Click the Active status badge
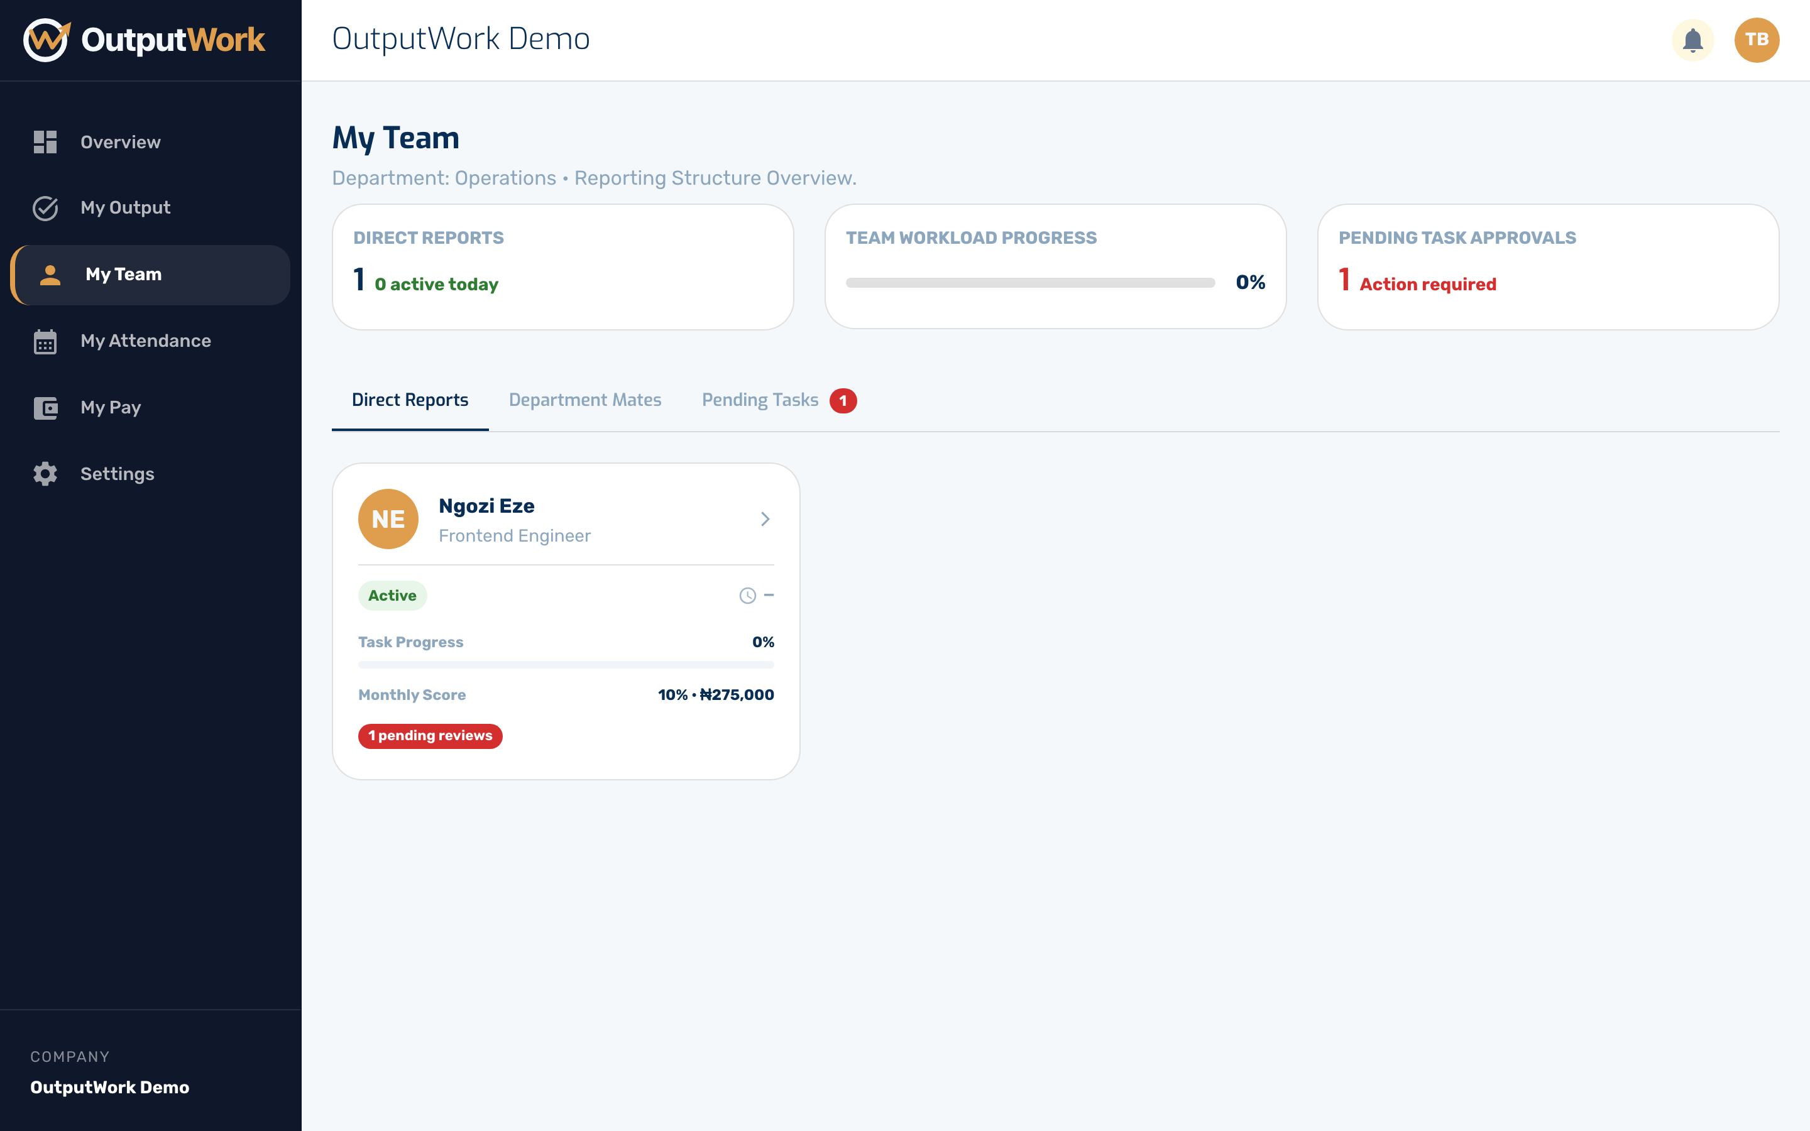This screenshot has height=1131, width=1810. 392,596
